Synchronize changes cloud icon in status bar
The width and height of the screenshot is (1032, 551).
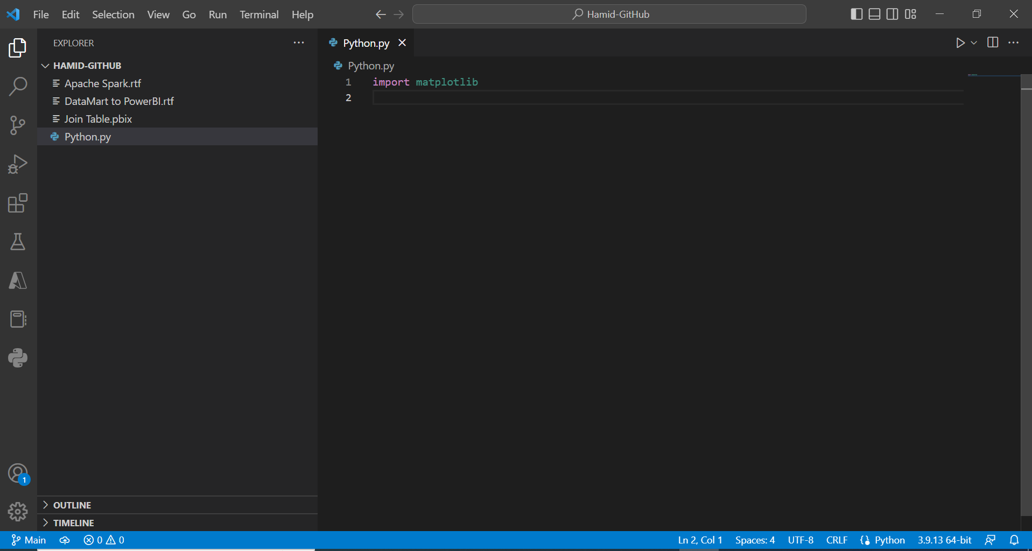pyautogui.click(x=65, y=540)
